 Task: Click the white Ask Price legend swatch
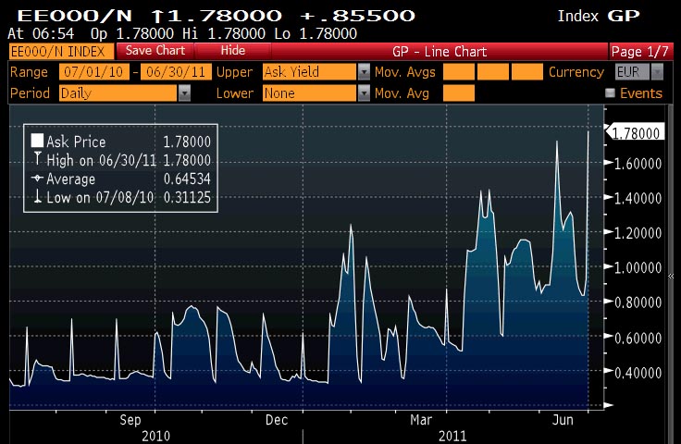click(x=37, y=142)
